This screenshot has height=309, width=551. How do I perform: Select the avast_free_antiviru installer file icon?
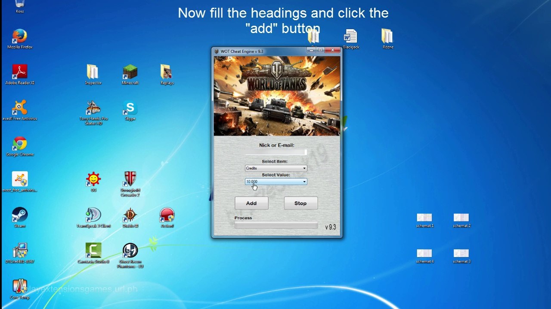(20, 182)
